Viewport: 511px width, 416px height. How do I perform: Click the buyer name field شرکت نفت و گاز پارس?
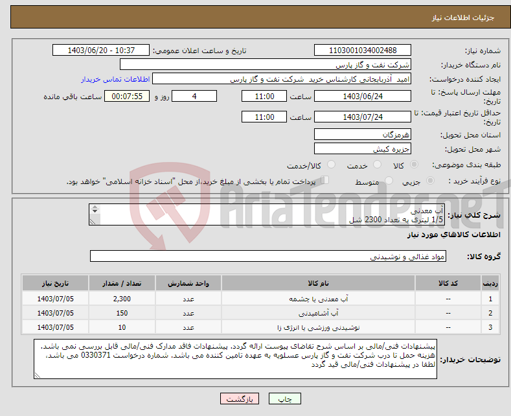[x=266, y=65]
